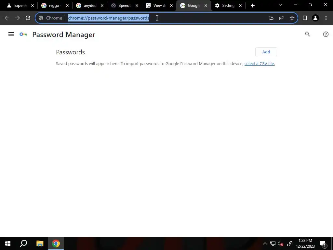Open the notification center icon

[323, 243]
